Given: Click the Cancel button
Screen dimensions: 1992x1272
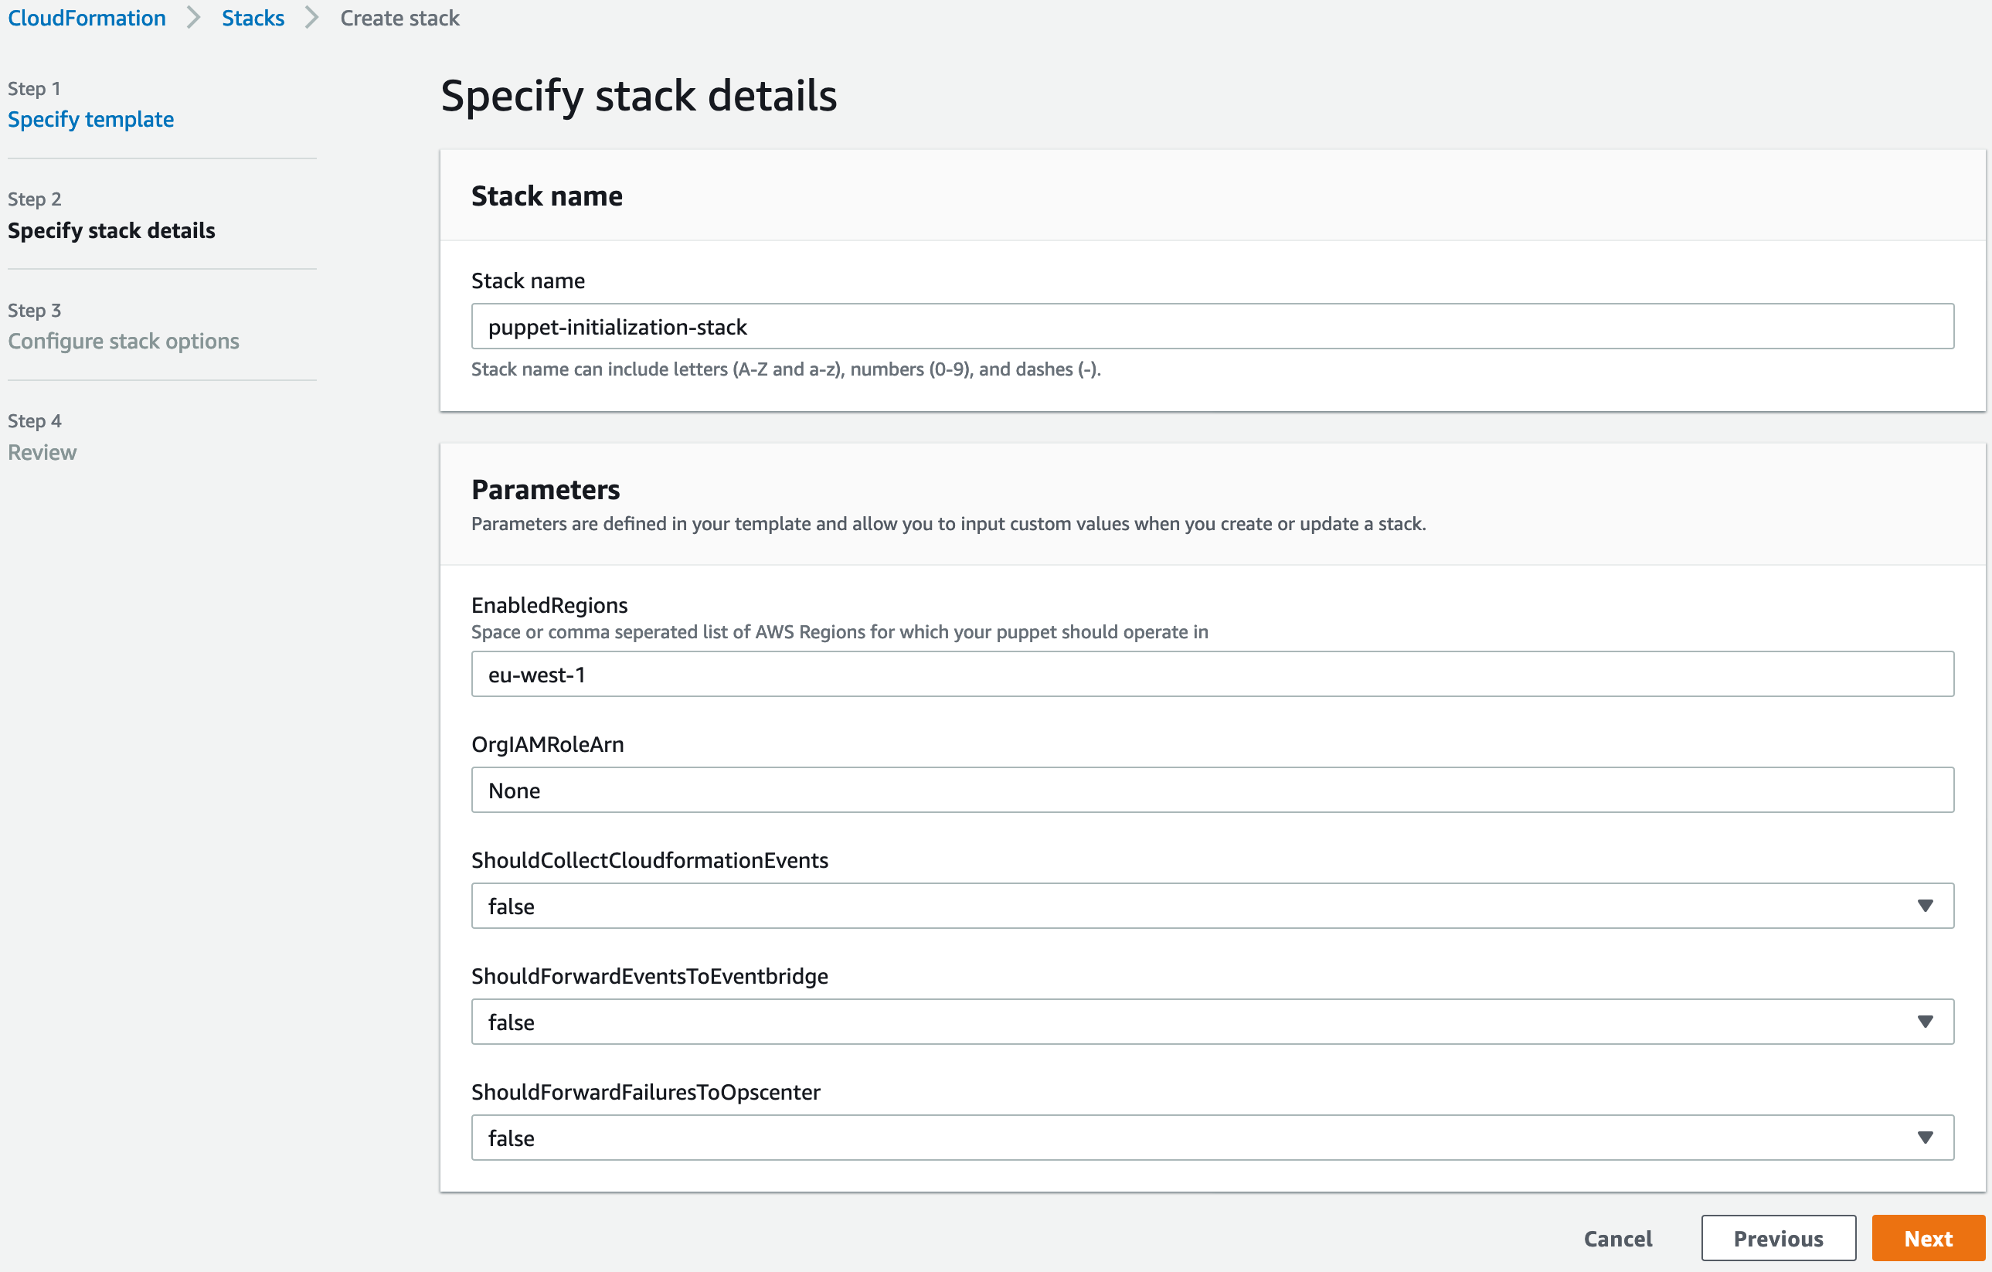Looking at the screenshot, I should (x=1618, y=1238).
